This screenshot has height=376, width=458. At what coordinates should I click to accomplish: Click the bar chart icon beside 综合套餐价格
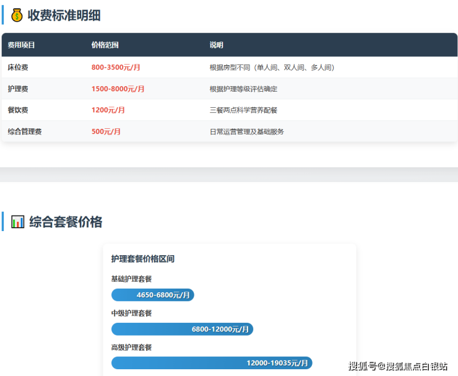(18, 222)
